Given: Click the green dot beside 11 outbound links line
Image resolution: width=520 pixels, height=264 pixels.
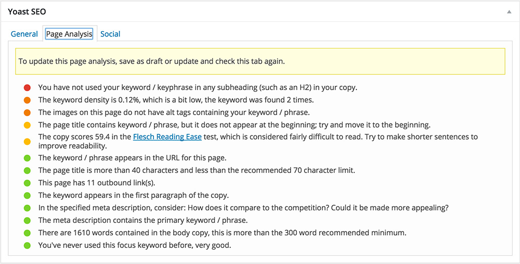Looking at the screenshot, I should tap(27, 183).
